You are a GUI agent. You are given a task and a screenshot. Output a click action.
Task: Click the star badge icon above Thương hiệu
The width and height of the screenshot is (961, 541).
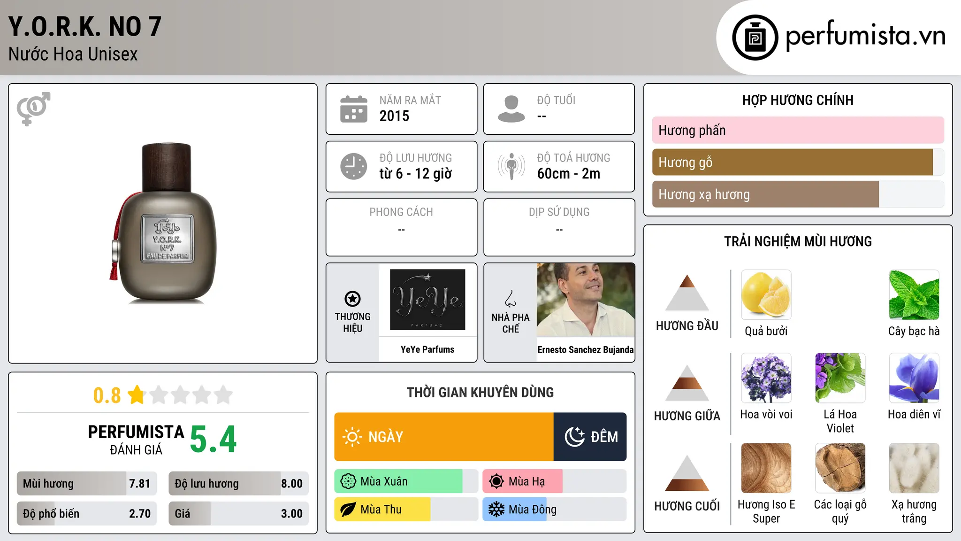coord(352,299)
